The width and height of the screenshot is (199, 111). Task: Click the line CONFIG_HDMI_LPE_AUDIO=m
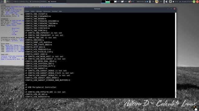click(x=38, y=42)
